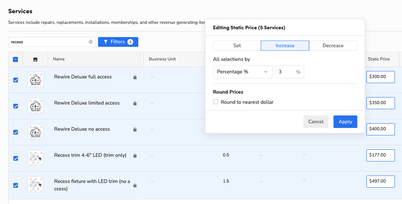
Task: Uncheck Rewire Deluxe full access row
Action: (15, 80)
